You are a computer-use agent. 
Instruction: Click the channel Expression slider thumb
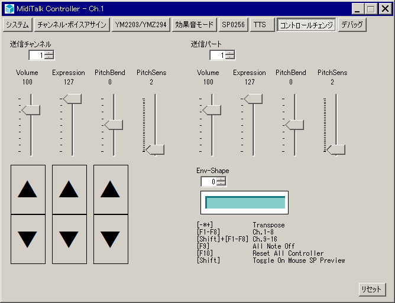point(72,99)
